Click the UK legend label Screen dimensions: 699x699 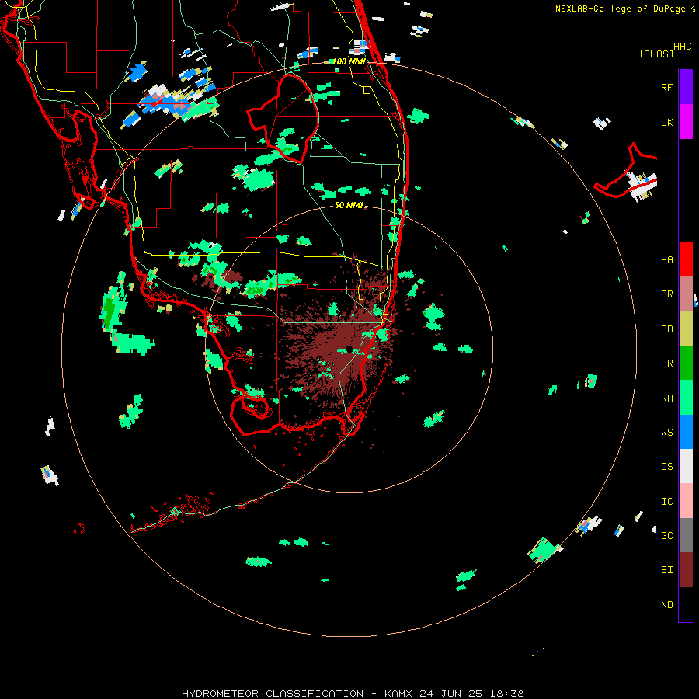pos(666,122)
